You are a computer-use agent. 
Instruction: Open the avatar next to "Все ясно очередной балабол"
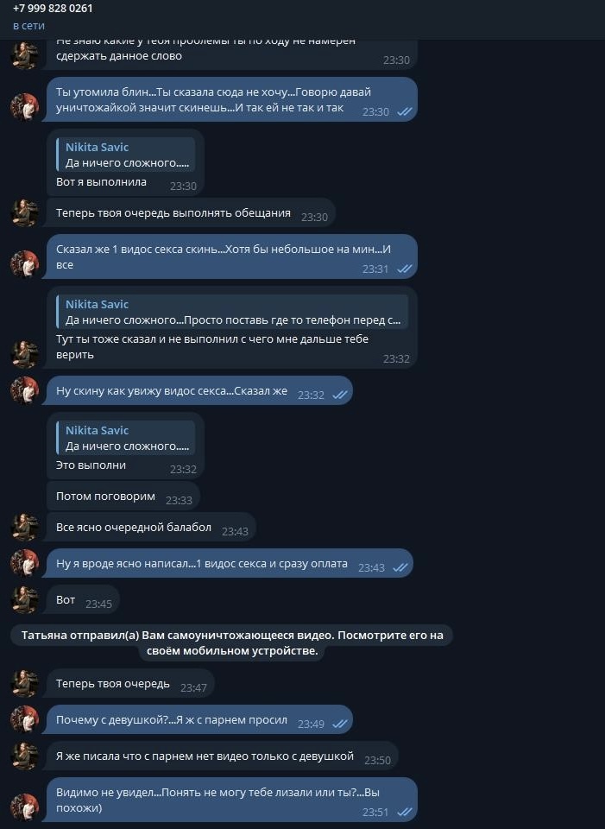[x=24, y=527]
